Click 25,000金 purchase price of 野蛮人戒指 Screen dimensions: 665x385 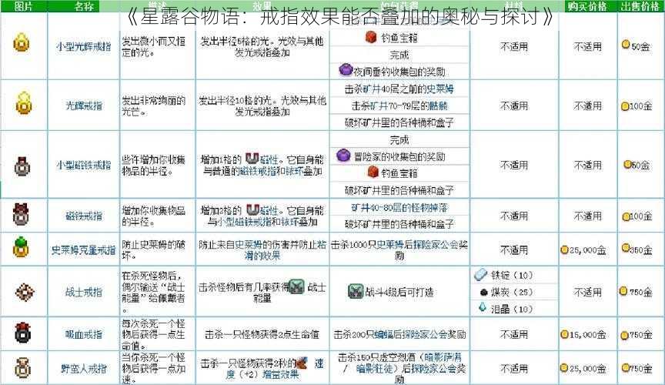pos(587,369)
